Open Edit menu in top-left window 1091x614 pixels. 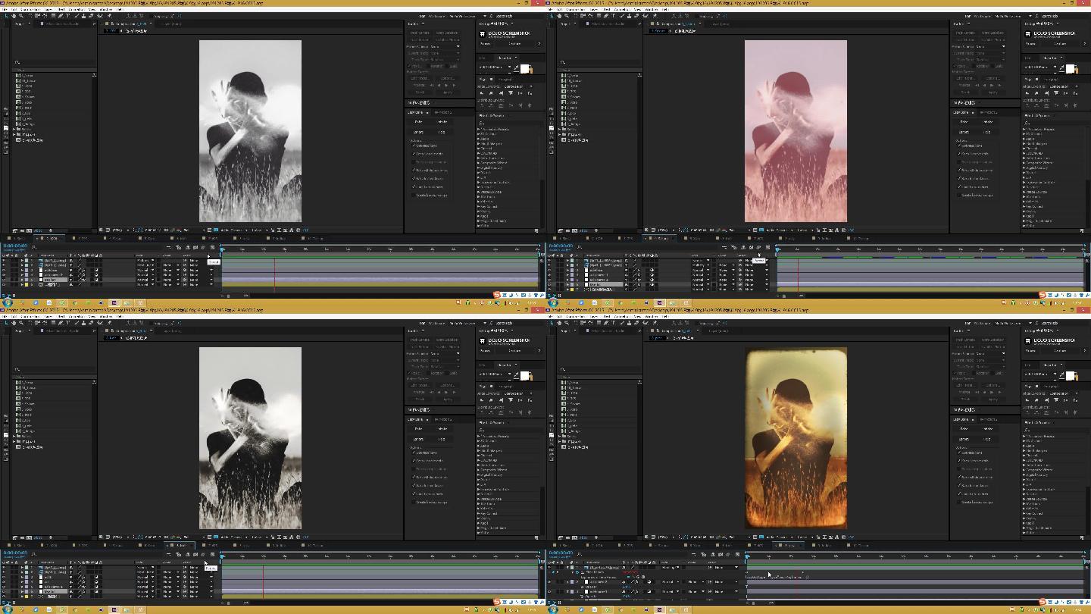(14, 9)
